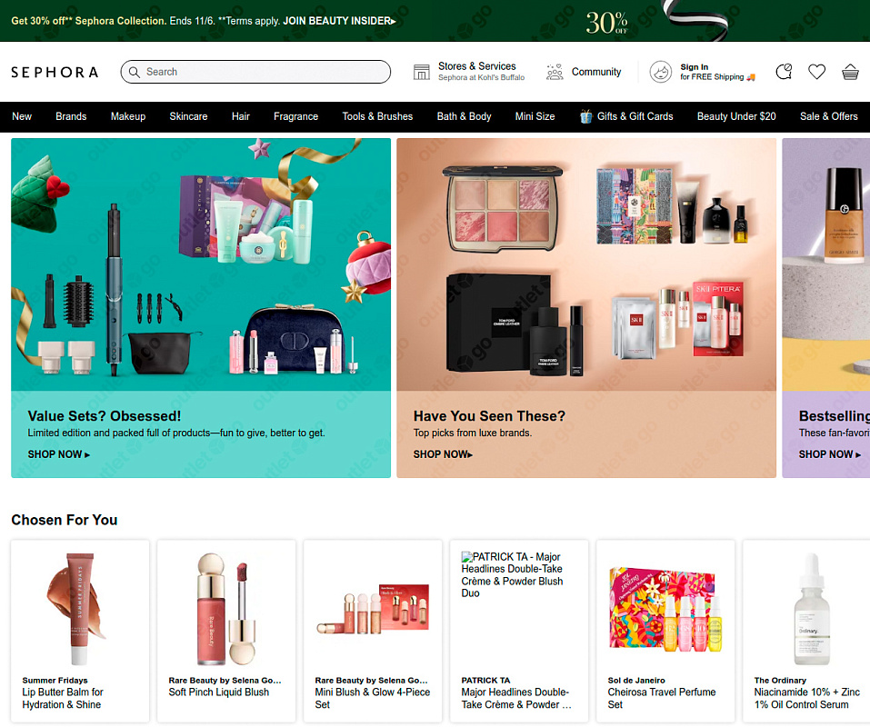The width and height of the screenshot is (870, 727).
Task: Open Rare Beauty Soft Pinch Blush image
Action: pyautogui.click(x=226, y=608)
